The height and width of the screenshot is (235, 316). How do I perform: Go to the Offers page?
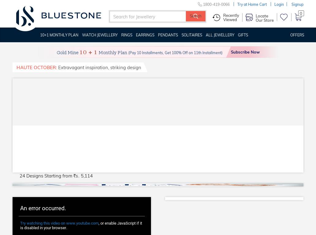click(x=297, y=35)
